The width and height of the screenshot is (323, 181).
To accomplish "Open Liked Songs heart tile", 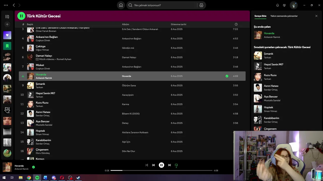I will pos(7,35).
